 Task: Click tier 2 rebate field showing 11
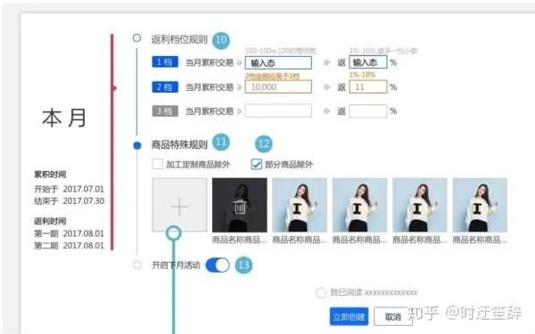pyautogui.click(x=368, y=87)
